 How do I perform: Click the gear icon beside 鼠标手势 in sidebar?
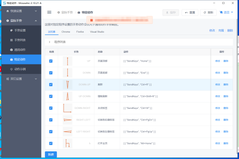tap(8, 21)
